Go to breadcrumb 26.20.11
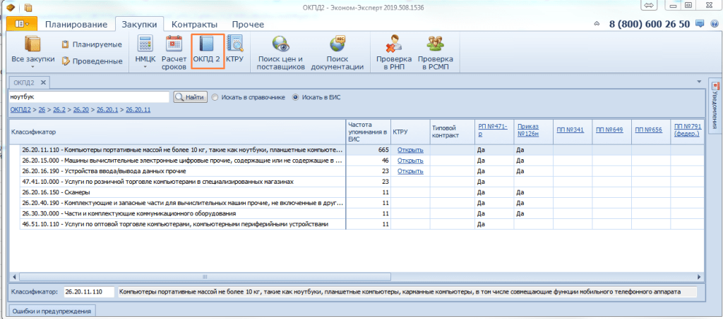 pos(138,110)
